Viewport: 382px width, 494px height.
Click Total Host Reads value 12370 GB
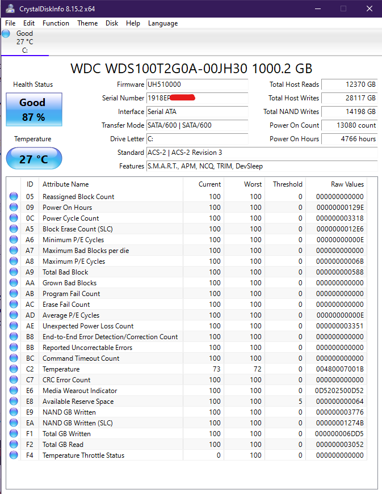(349, 85)
